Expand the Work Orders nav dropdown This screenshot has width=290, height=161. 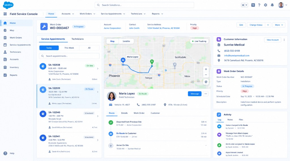pyautogui.click(x=94, y=14)
